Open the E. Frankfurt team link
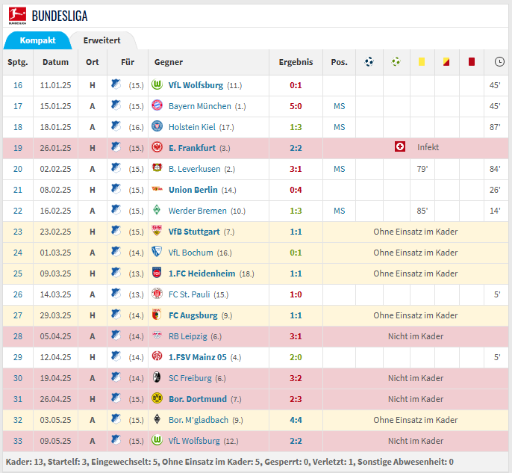 (192, 148)
